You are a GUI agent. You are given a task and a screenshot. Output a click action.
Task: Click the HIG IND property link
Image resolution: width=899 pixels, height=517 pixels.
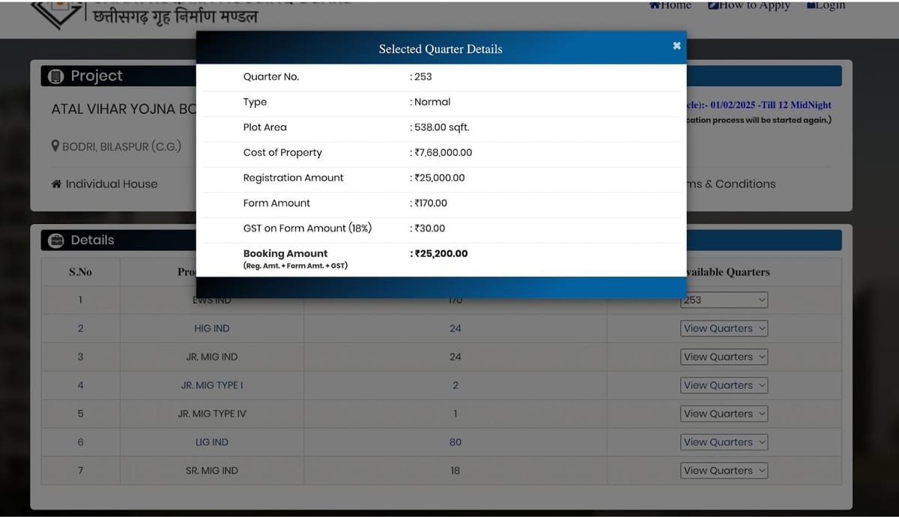tap(212, 328)
